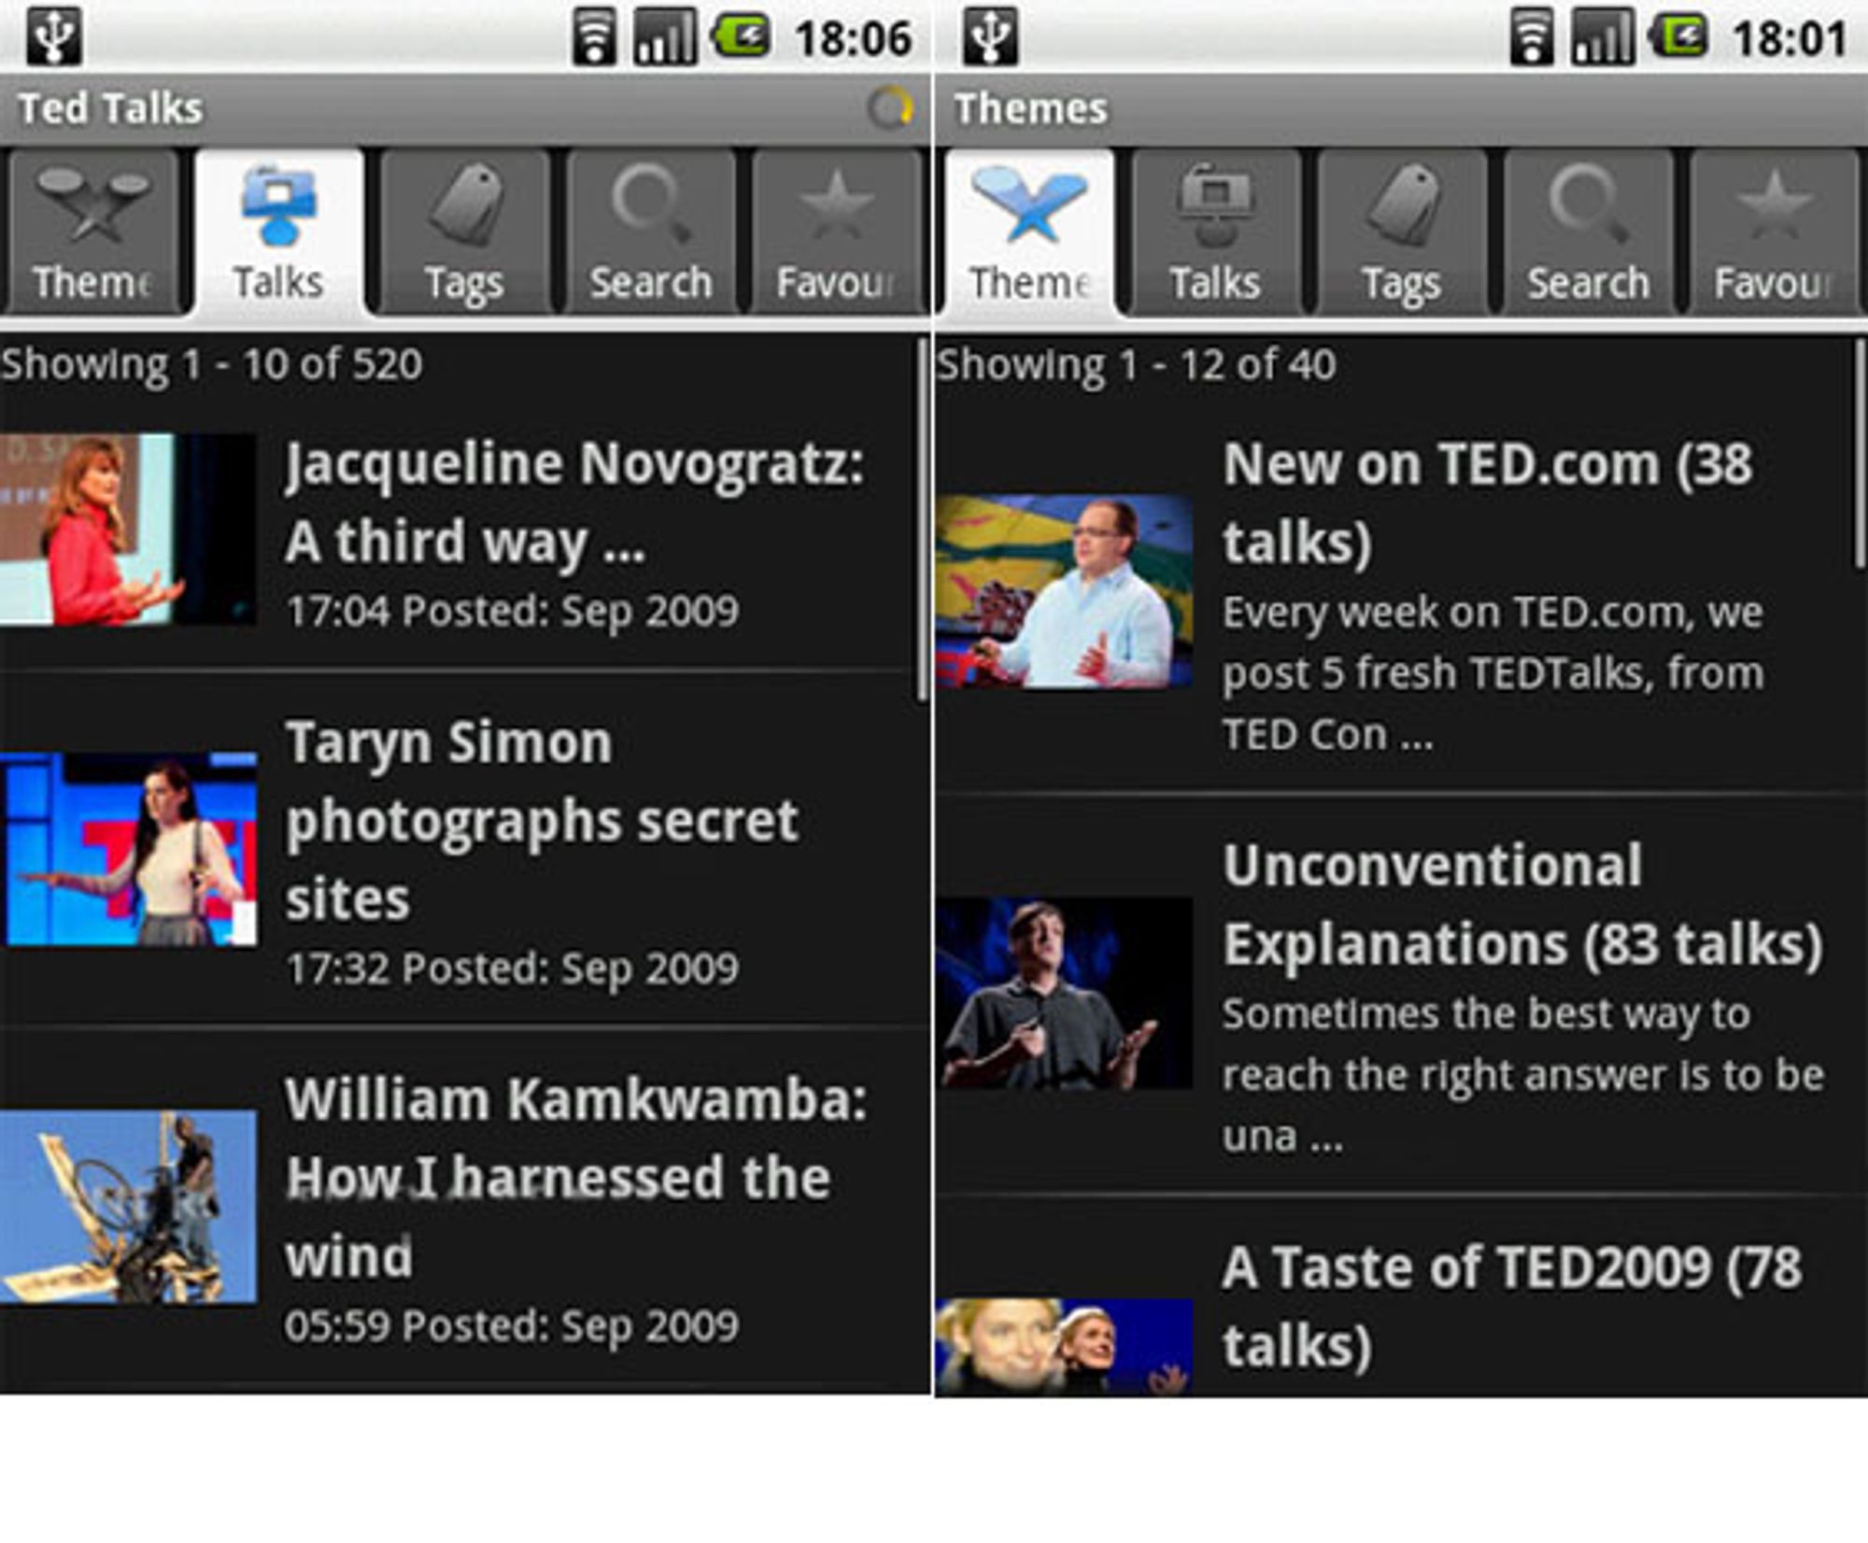Viewport: 1868px width, 1543px height.
Task: Tap '17:04 Posted: Sep 2009' text
Action: (512, 611)
